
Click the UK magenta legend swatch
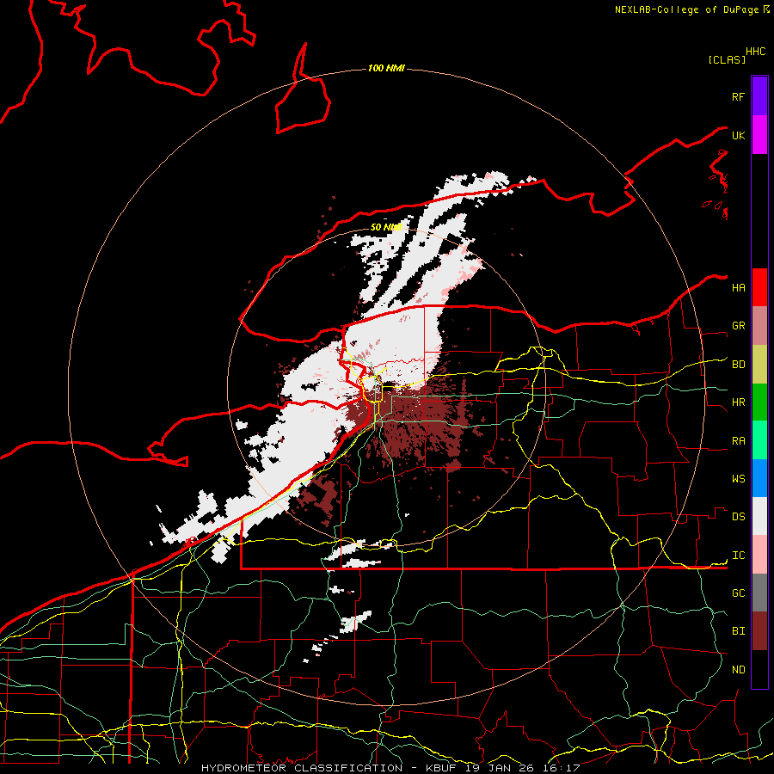click(759, 135)
